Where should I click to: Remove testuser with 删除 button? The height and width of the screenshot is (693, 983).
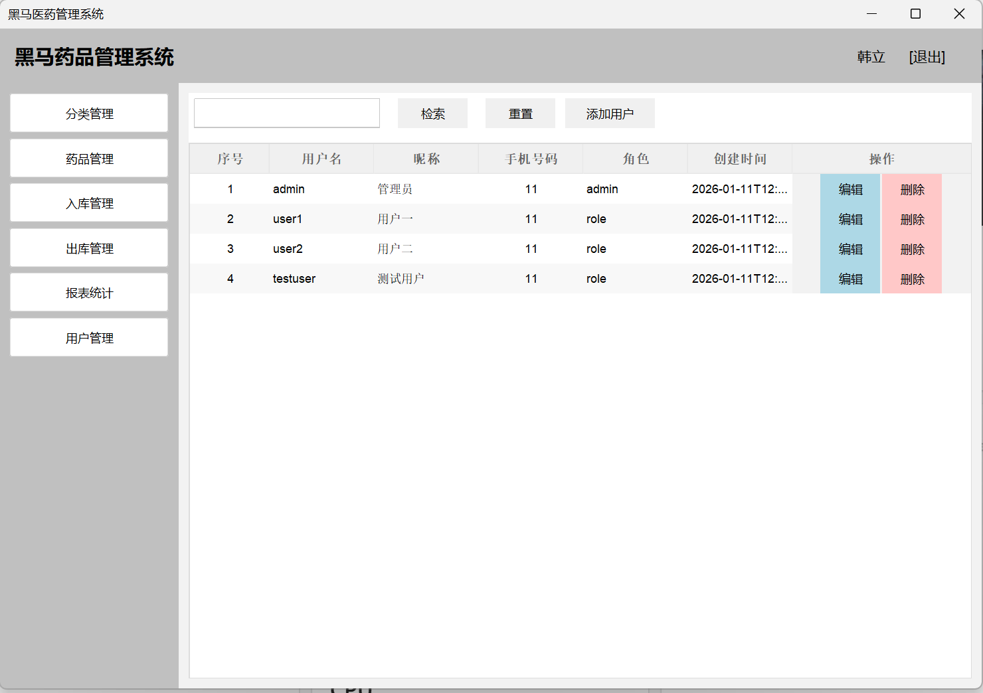coord(911,279)
